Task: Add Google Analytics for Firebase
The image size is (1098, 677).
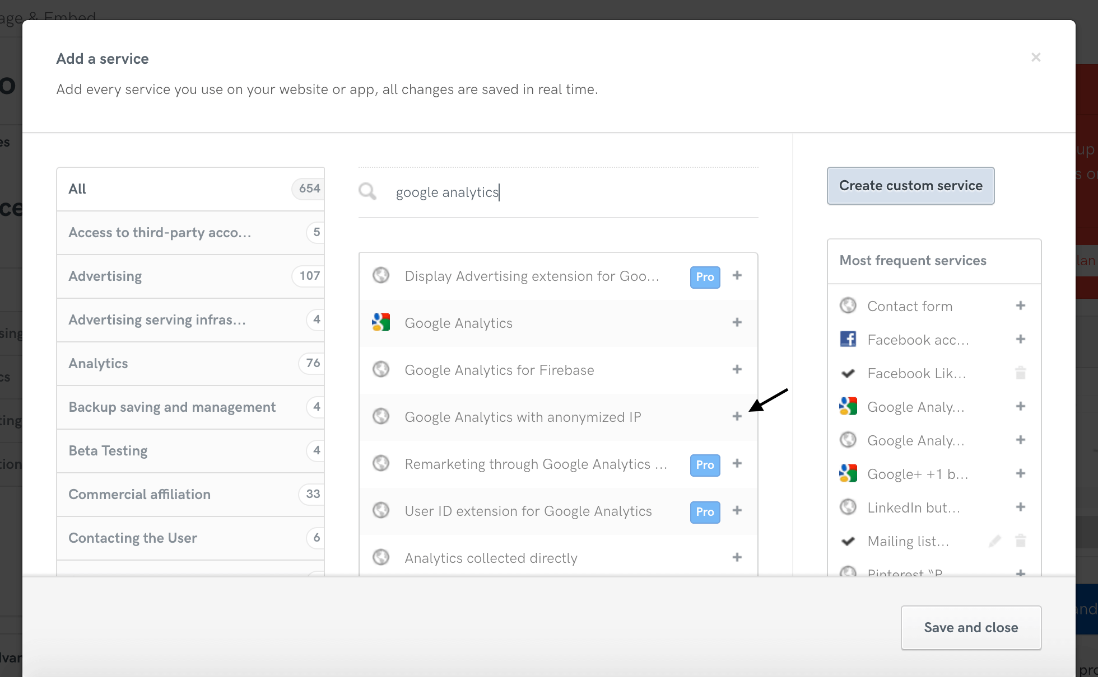Action: (x=737, y=369)
